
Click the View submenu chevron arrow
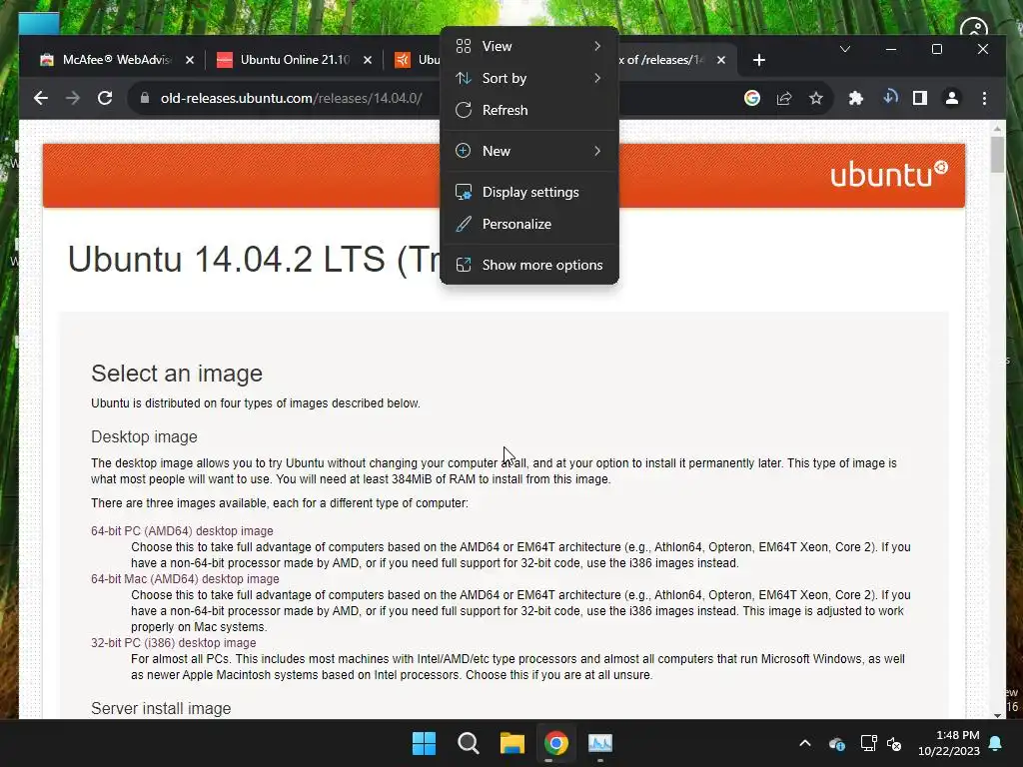tap(597, 46)
